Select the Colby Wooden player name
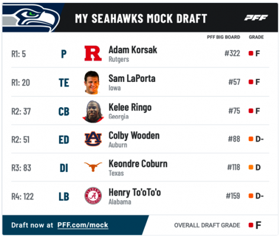The image size is (280, 237). point(134,136)
